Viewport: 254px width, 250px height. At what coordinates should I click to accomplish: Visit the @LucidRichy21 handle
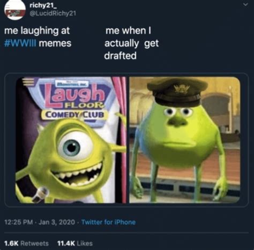[53, 13]
